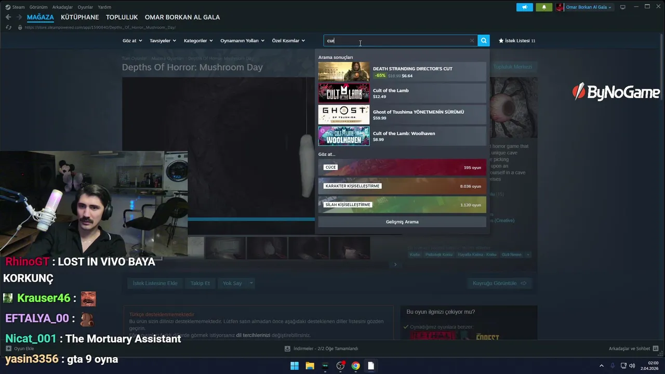Viewport: 665px width, 374px height.
Task: Reload the store page with refresh icon
Action: 8,28
